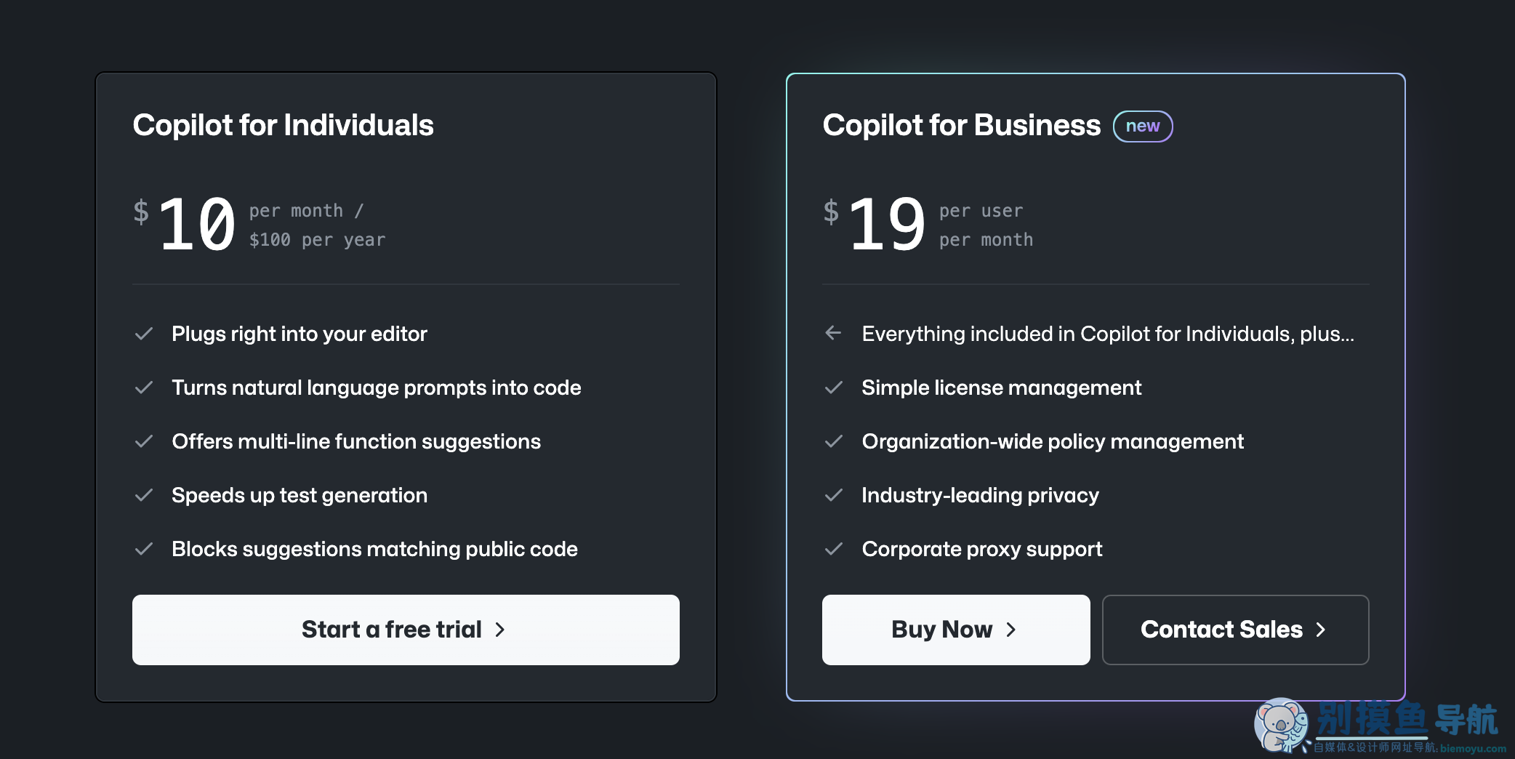
Task: Click the koala watermark logo
Action: 1281,725
